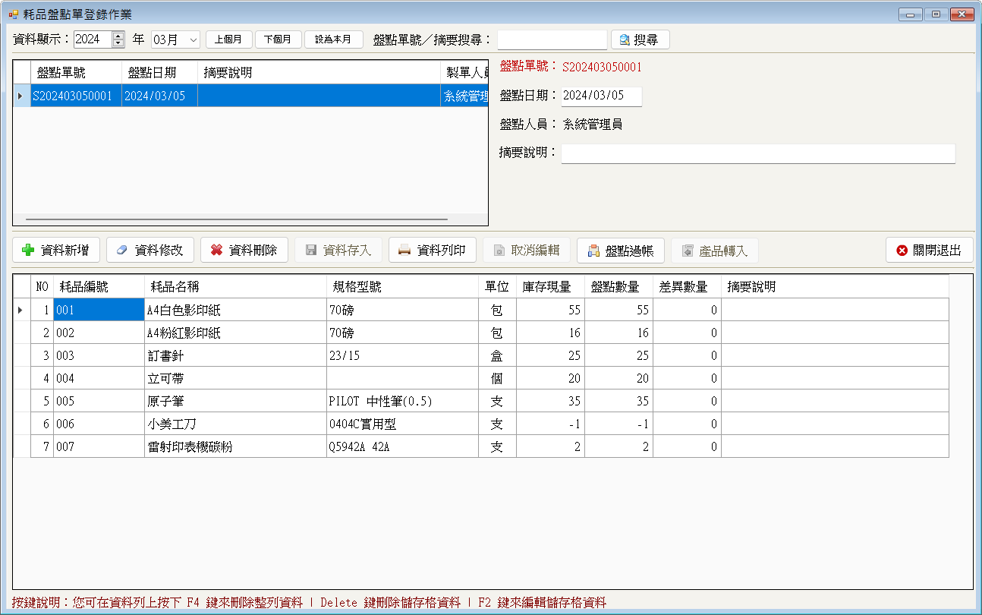
Task: Click the app icon in the title bar
Action: (14, 14)
